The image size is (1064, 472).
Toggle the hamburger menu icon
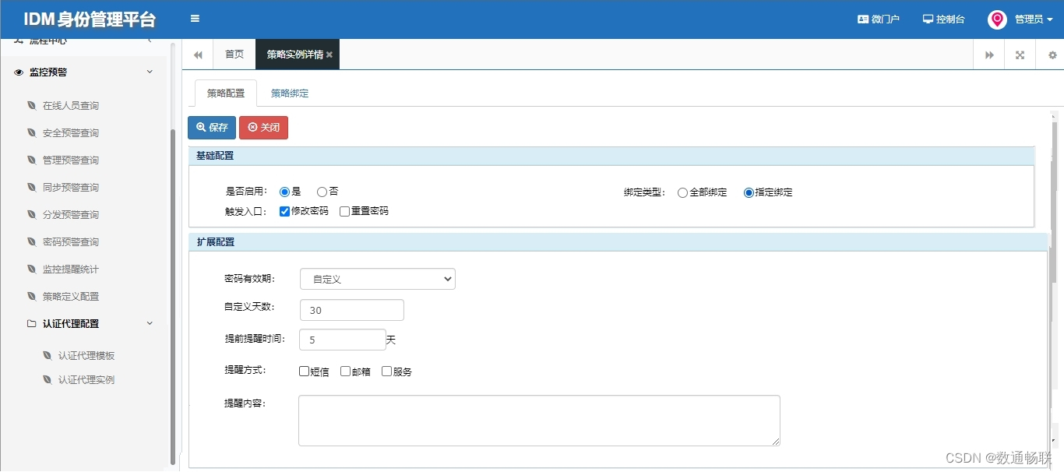195,19
